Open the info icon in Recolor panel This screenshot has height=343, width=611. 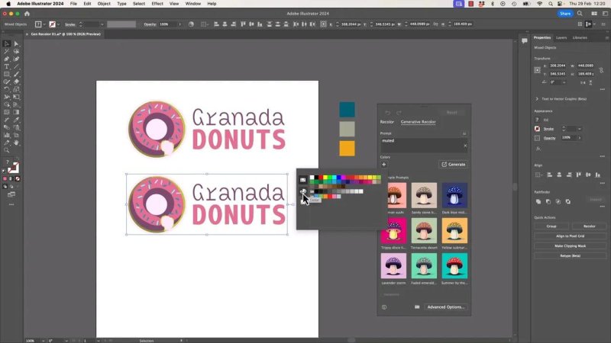coord(384,307)
